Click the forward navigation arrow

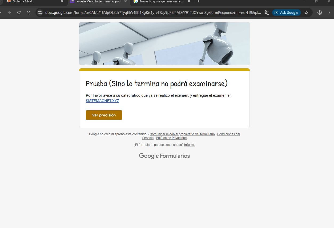point(9,12)
